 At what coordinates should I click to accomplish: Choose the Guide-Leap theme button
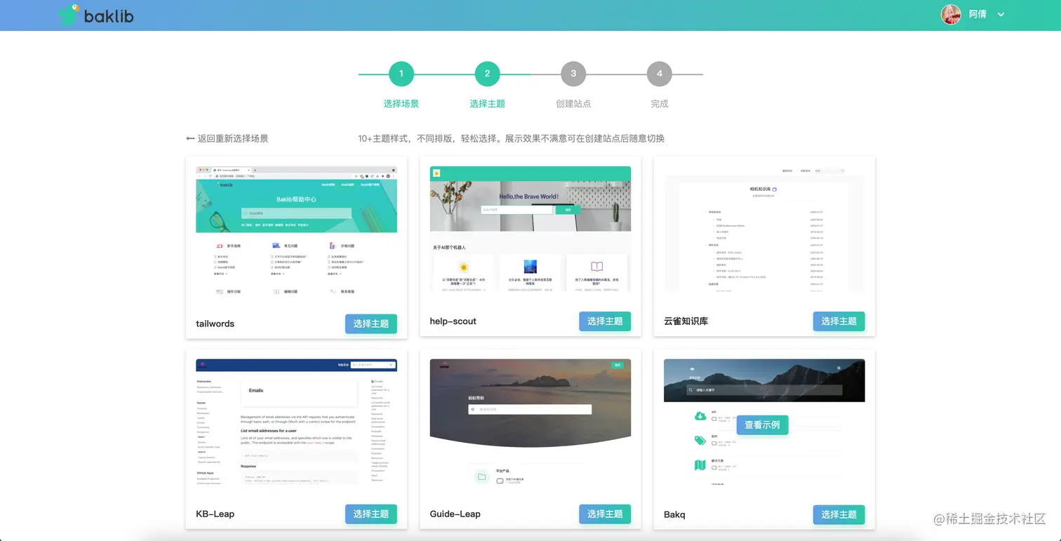coord(605,514)
